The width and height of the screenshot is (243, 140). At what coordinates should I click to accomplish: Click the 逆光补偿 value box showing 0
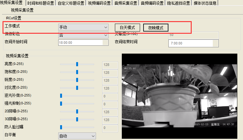pos(110,97)
